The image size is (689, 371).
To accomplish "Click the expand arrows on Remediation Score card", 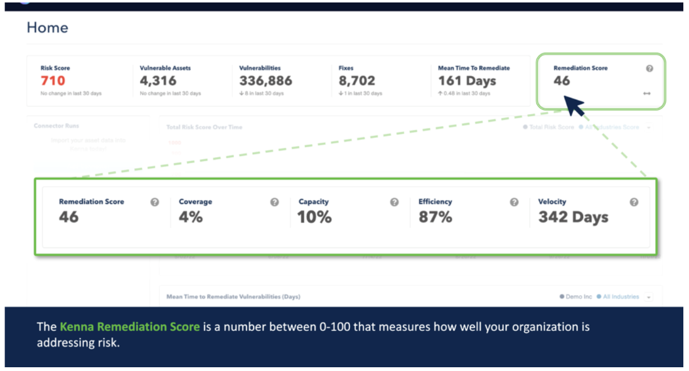I will tap(647, 93).
